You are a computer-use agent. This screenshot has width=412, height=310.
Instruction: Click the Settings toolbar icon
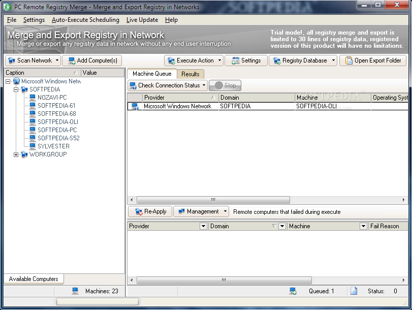(235, 61)
